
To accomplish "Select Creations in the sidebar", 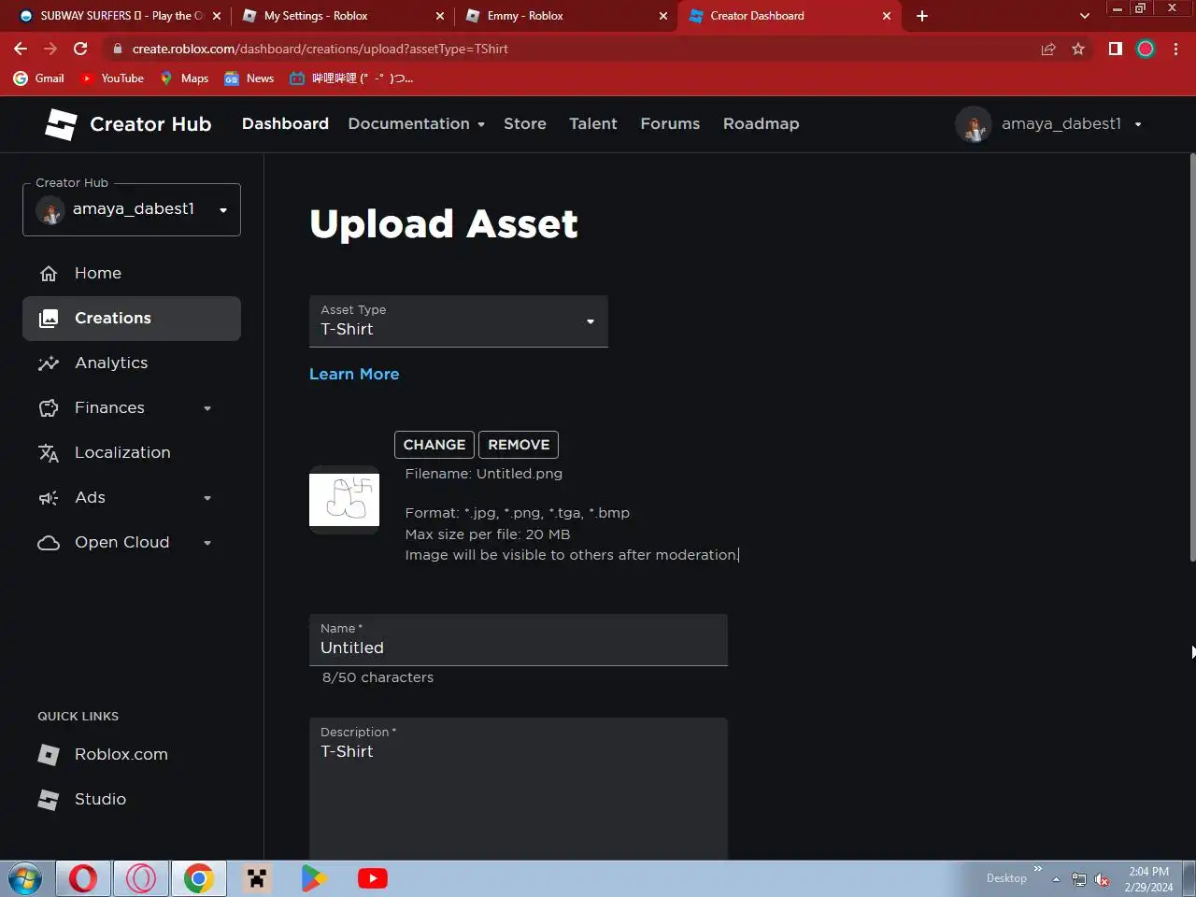I will click(131, 319).
